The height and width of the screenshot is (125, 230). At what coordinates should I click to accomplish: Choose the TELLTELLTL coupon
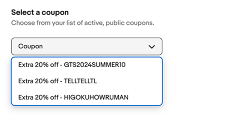[x=87, y=81]
